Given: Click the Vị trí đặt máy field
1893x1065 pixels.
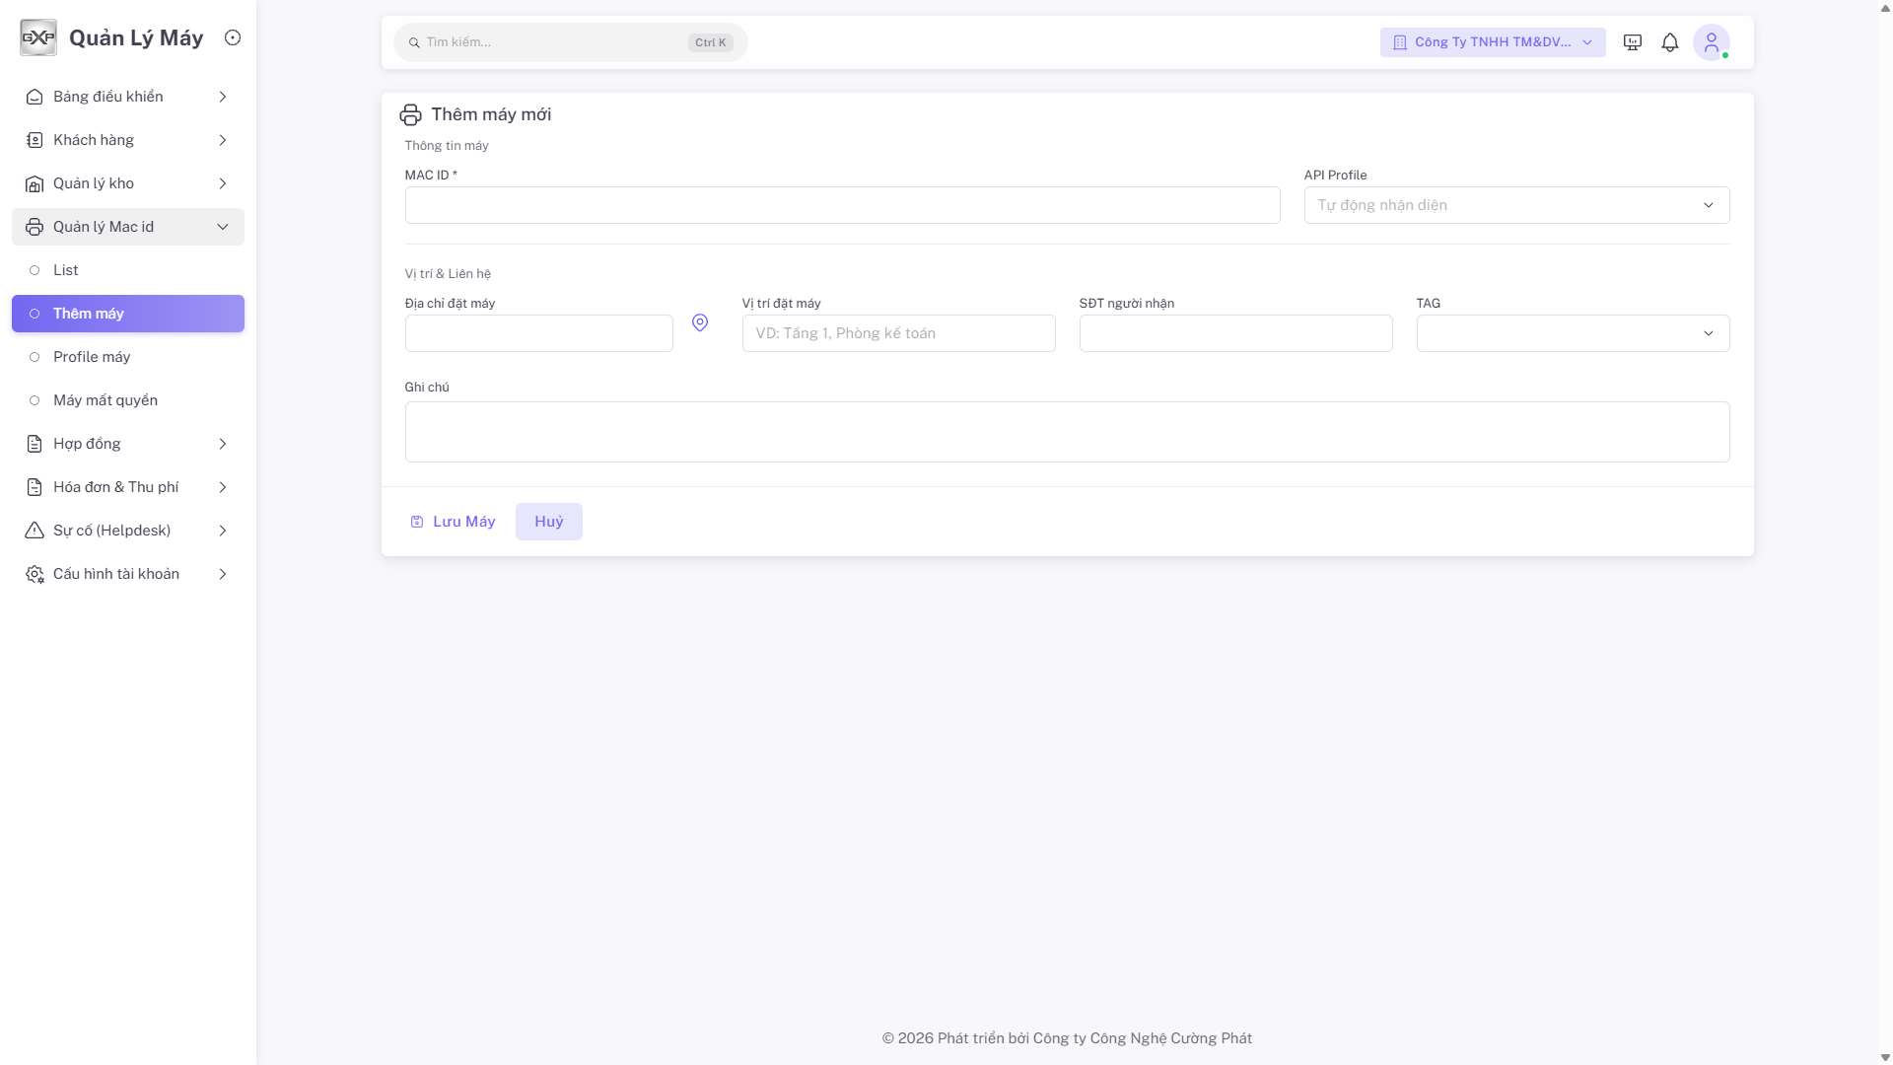Looking at the screenshot, I should click(x=898, y=333).
